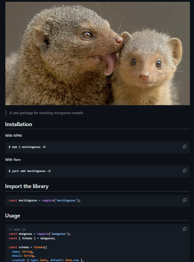Click the // user.js comment line
194x262 pixels.
point(17,229)
